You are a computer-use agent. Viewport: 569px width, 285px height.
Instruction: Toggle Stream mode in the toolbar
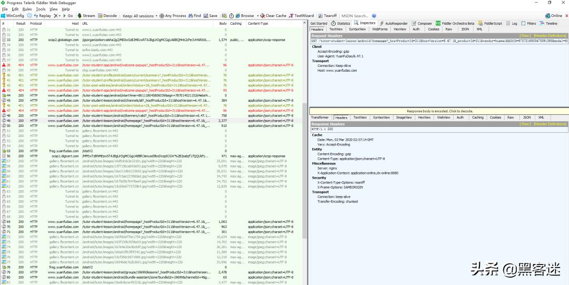86,16
